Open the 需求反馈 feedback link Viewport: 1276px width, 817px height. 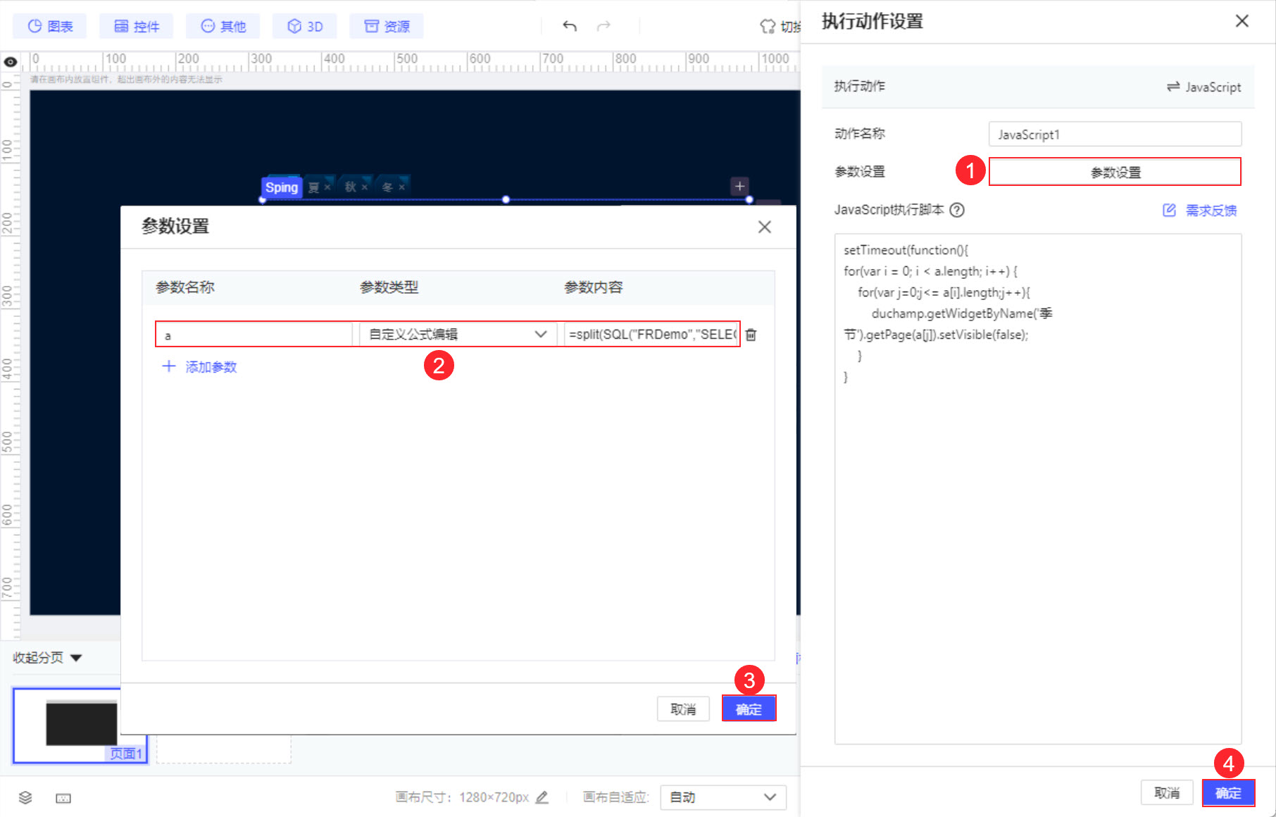tap(1199, 210)
